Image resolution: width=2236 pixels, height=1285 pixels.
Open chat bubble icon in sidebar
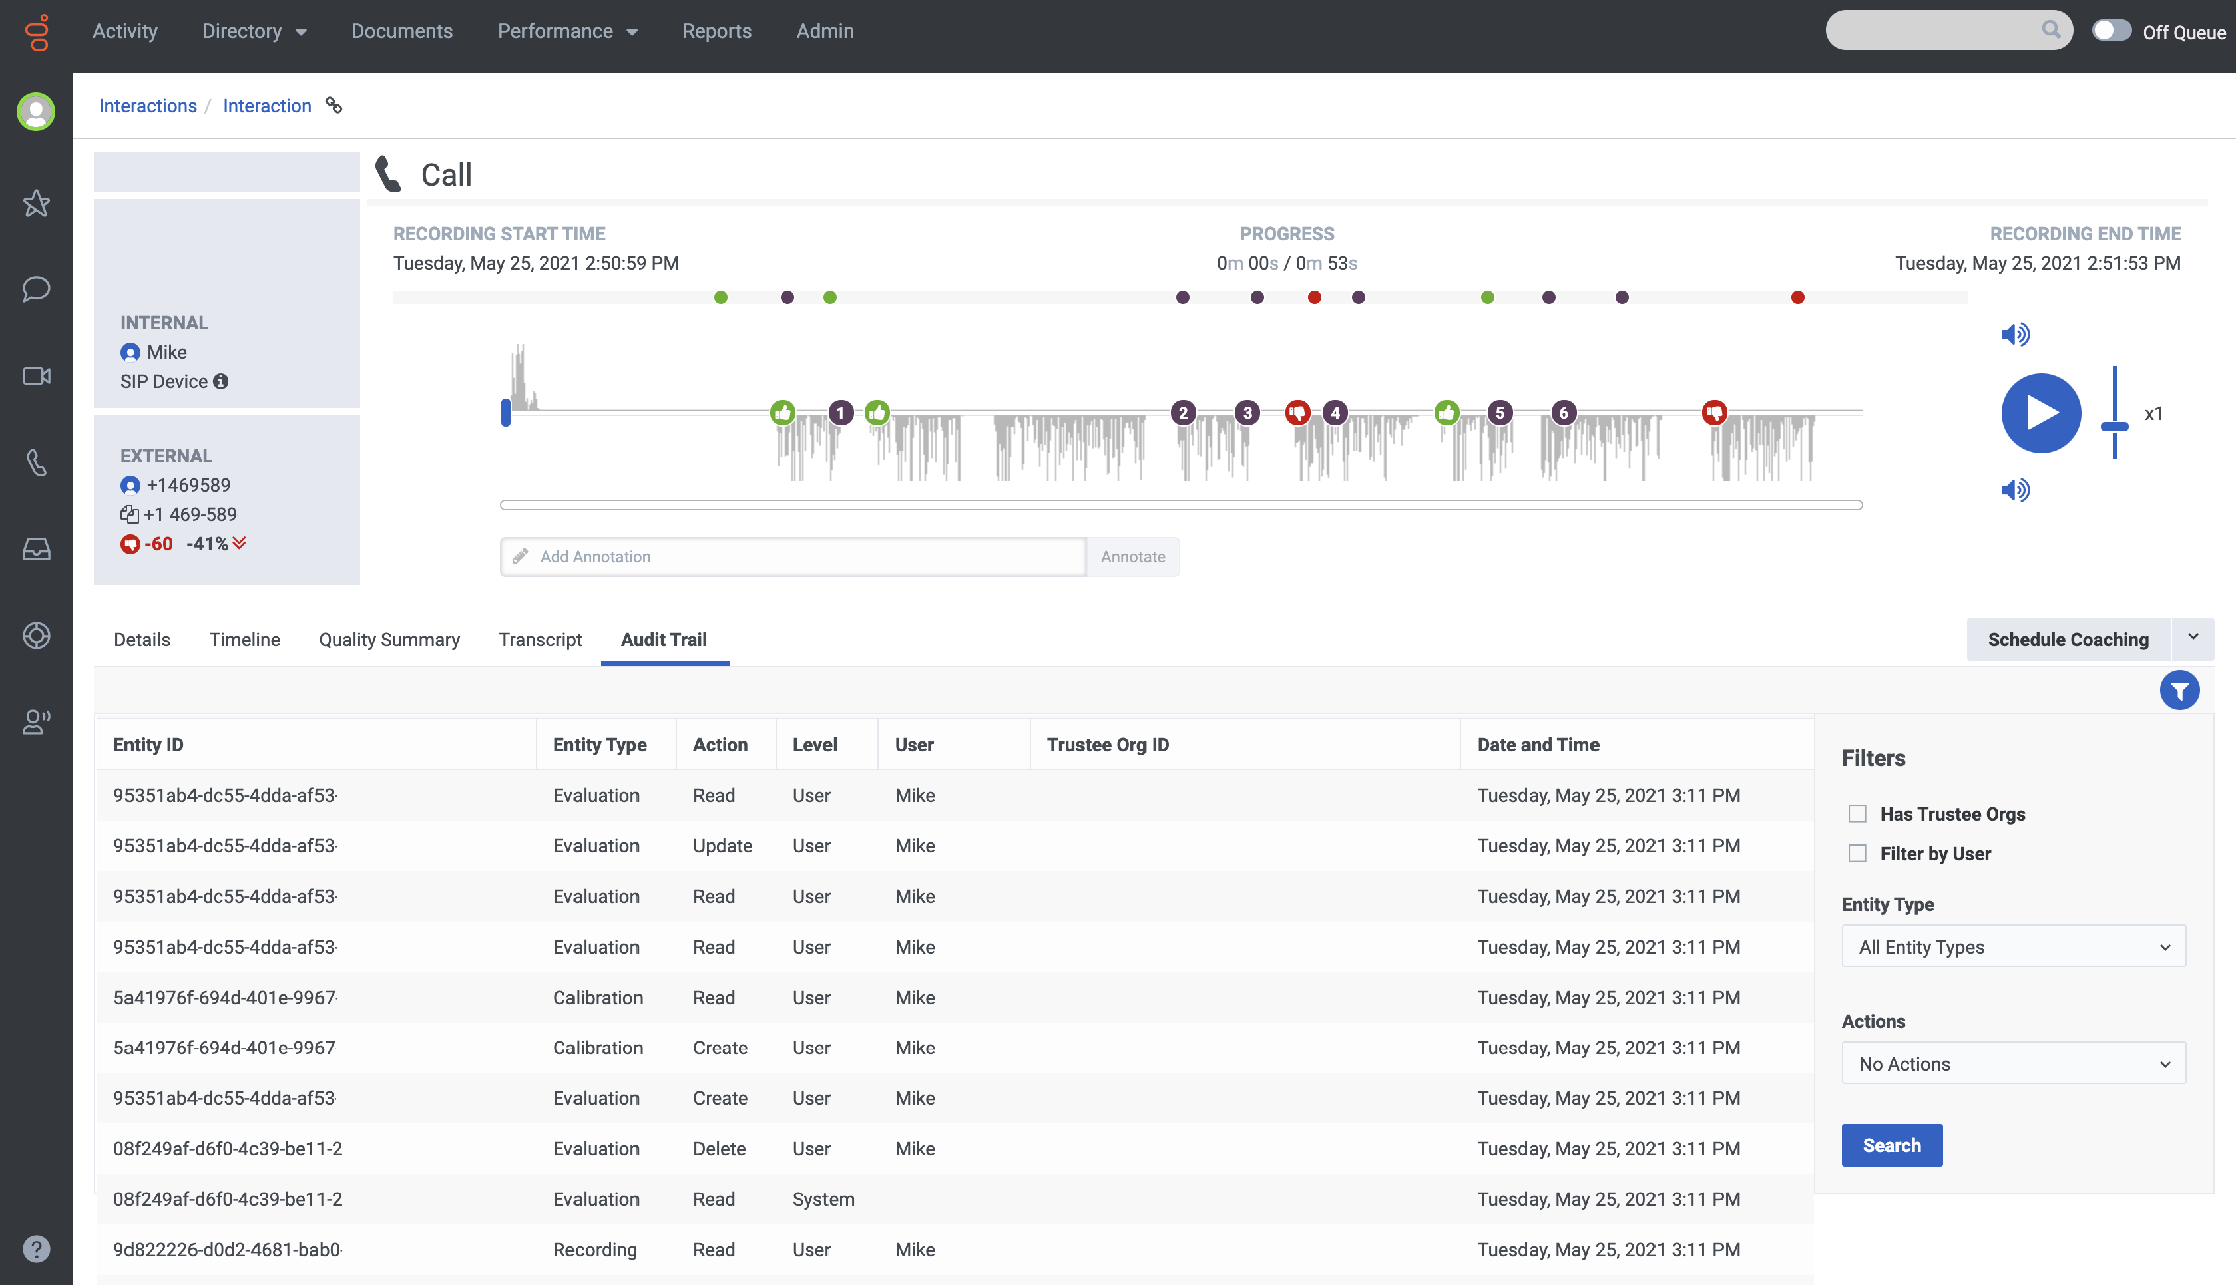coord(36,289)
